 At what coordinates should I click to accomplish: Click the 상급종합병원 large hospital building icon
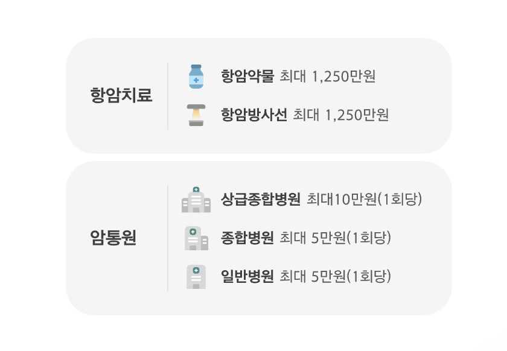(x=196, y=200)
